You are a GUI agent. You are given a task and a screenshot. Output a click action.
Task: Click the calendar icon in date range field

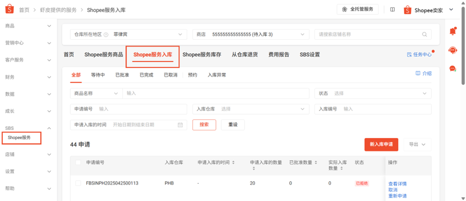click(x=180, y=125)
